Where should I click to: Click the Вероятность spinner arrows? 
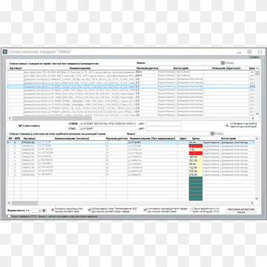[44, 211]
